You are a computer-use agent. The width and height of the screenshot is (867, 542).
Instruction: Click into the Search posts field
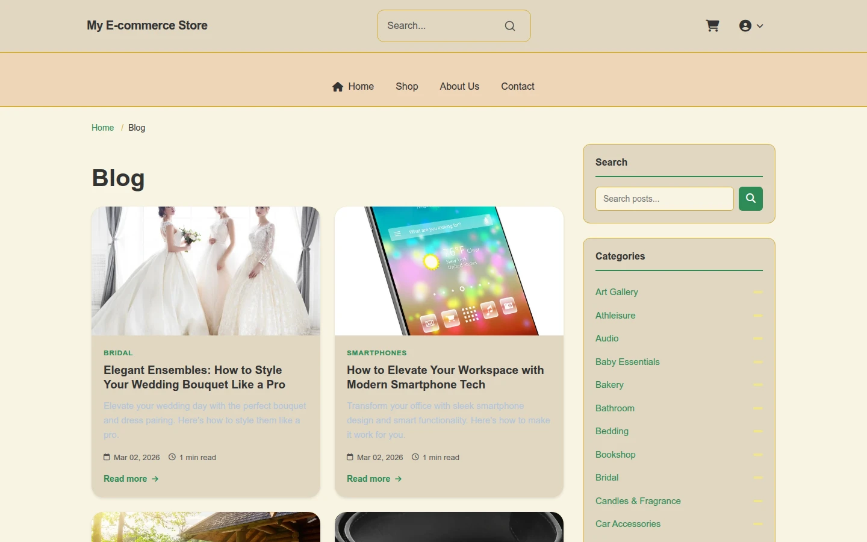coord(665,199)
